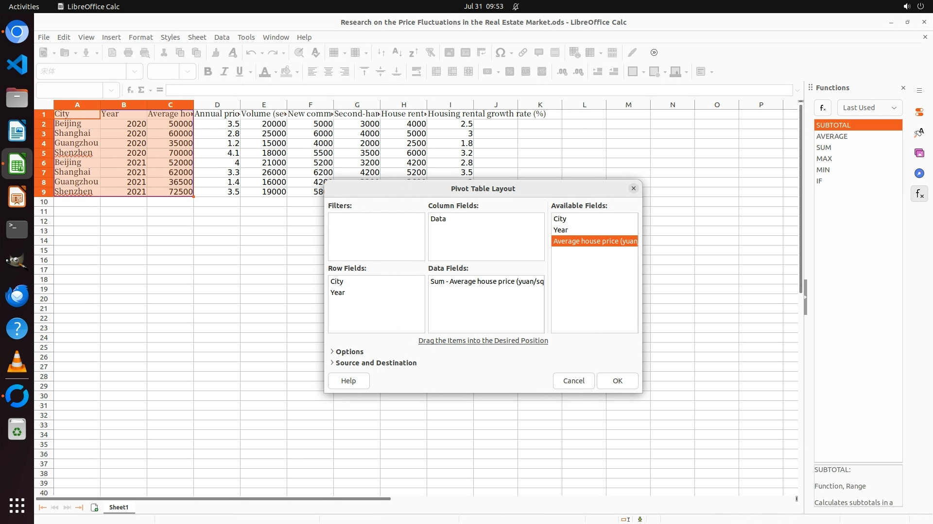Open the Navigator sidebar deck
This screenshot has height=524, width=933.
pyautogui.click(x=919, y=173)
